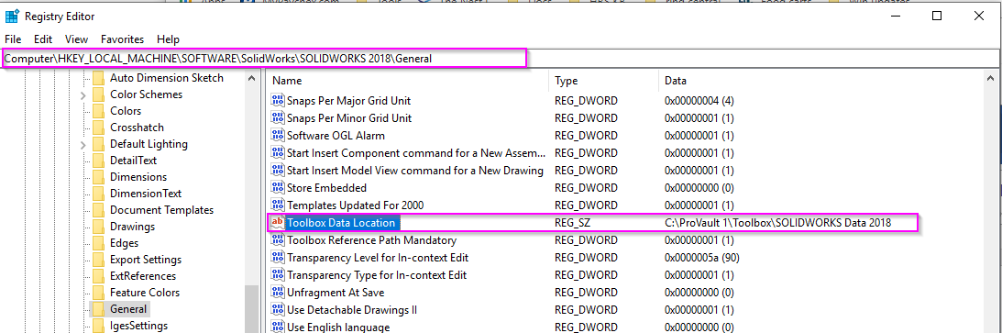Select Start Insert Component command value
Viewport: 1002px width, 333px height.
coord(416,153)
